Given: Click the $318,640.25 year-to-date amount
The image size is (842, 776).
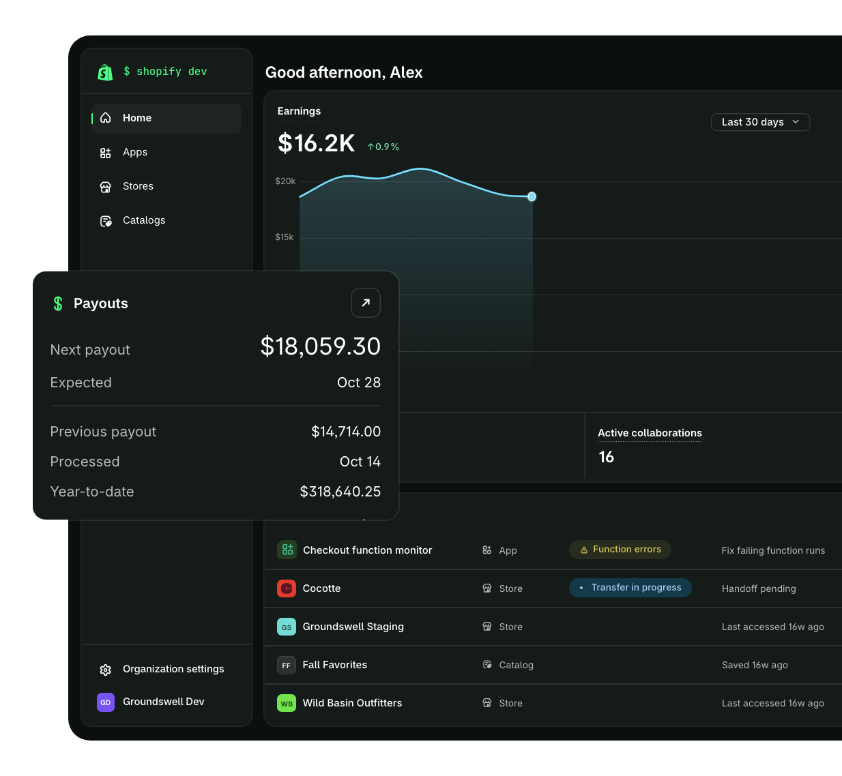Looking at the screenshot, I should (340, 492).
